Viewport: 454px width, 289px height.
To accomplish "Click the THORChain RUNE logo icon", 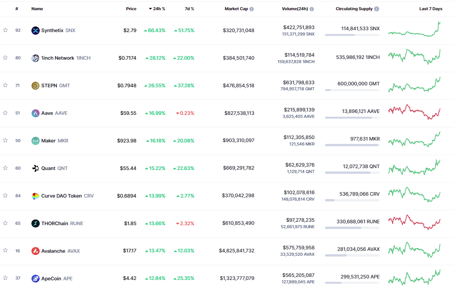I will 35,223.
